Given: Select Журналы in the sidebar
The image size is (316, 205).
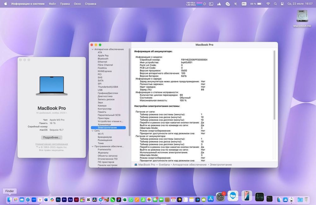Looking at the screenshot, I should [x=103, y=153].
